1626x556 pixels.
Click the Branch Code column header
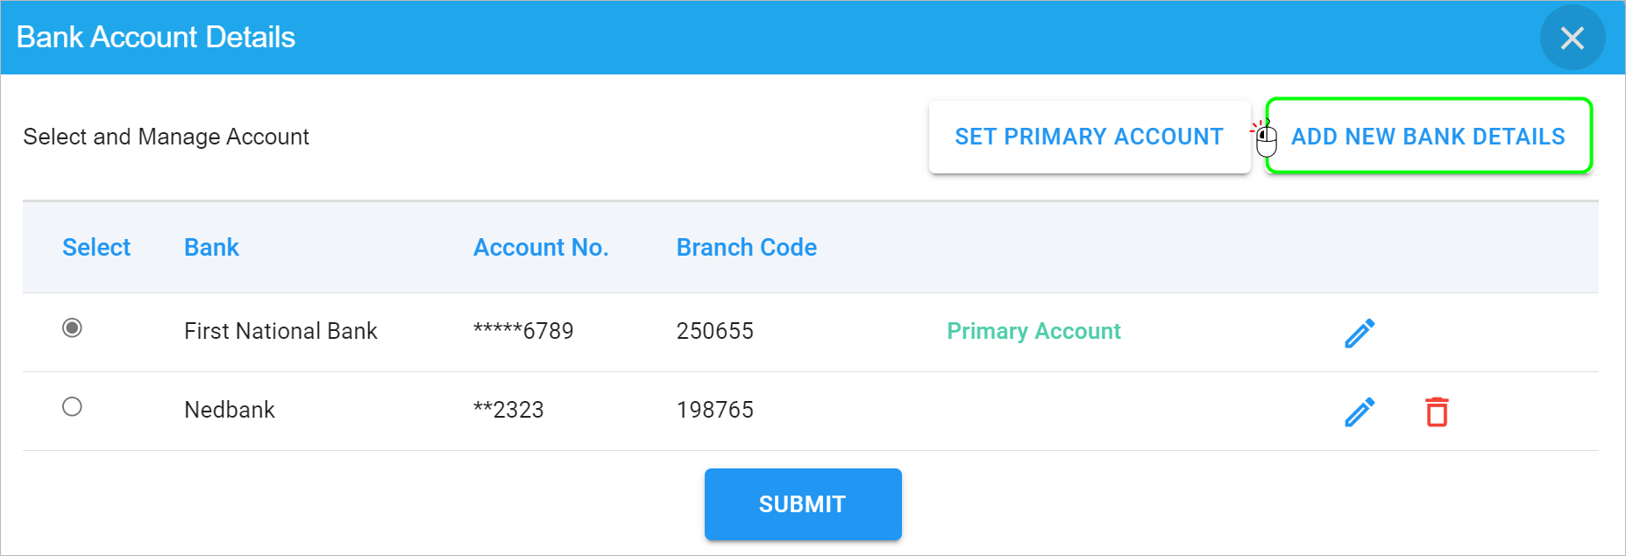[747, 248]
